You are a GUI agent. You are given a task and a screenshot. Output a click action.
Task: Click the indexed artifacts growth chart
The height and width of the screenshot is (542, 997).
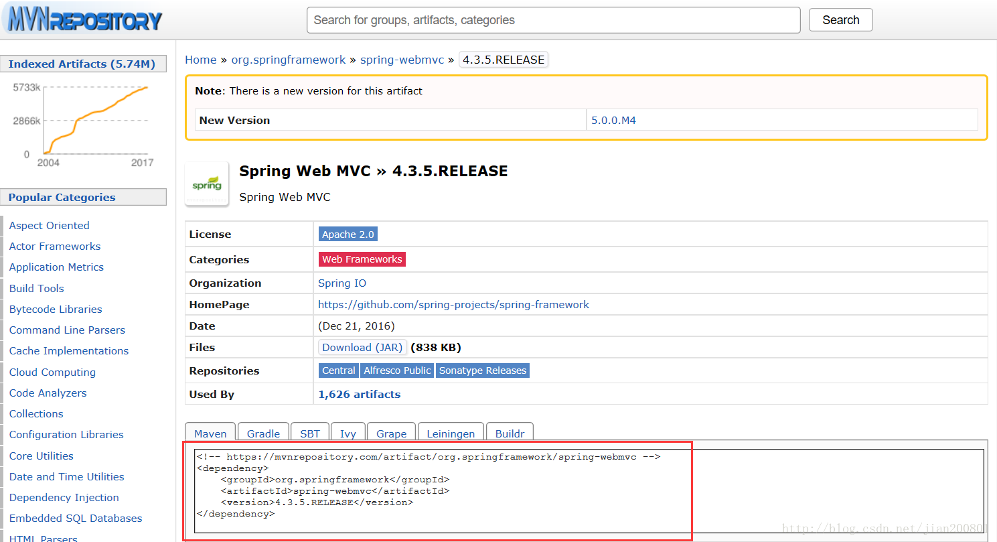[83, 124]
